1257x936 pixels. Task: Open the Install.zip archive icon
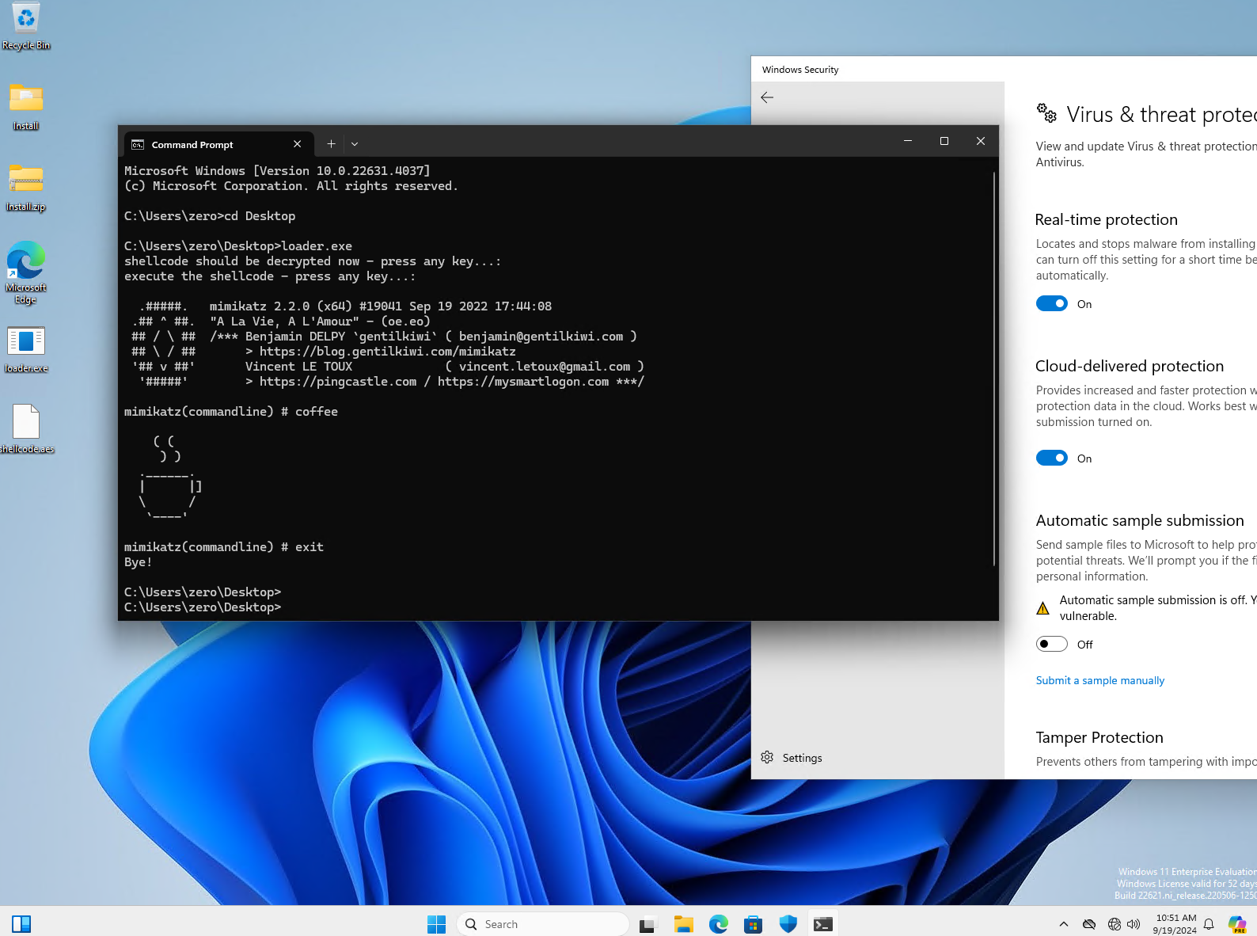pyautogui.click(x=26, y=180)
